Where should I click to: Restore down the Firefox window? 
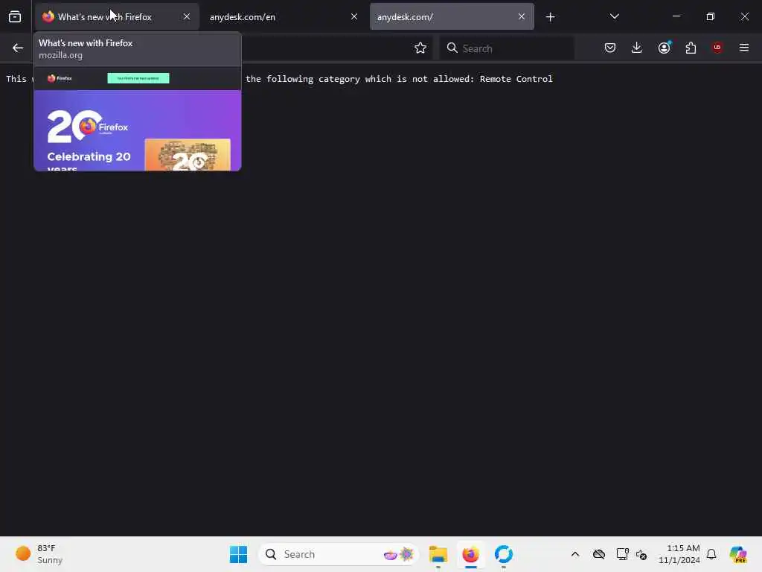(x=711, y=16)
